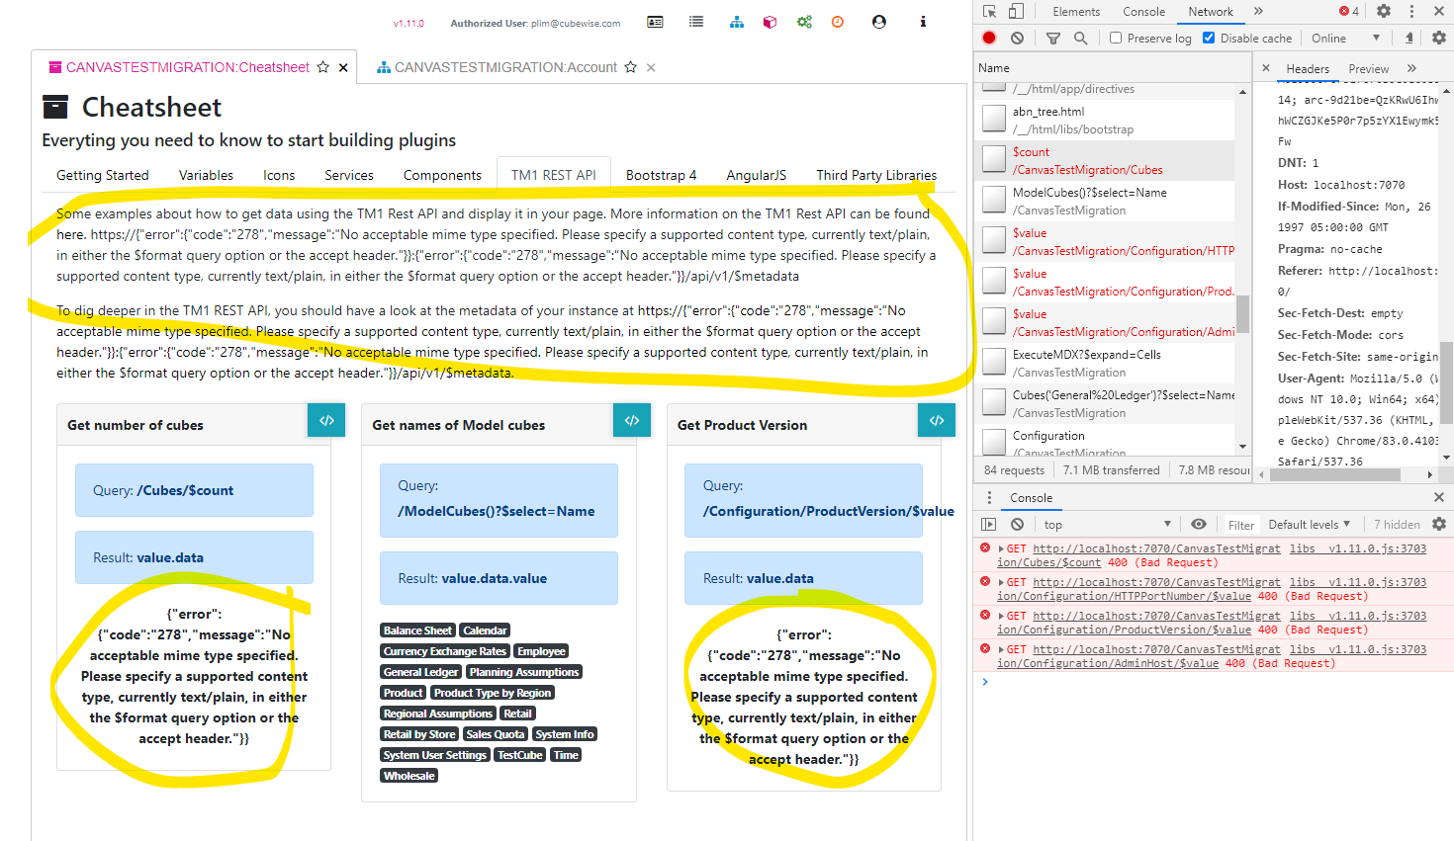Enable the Preserve log checkbox
The image size is (1454, 841).
(x=1116, y=38)
